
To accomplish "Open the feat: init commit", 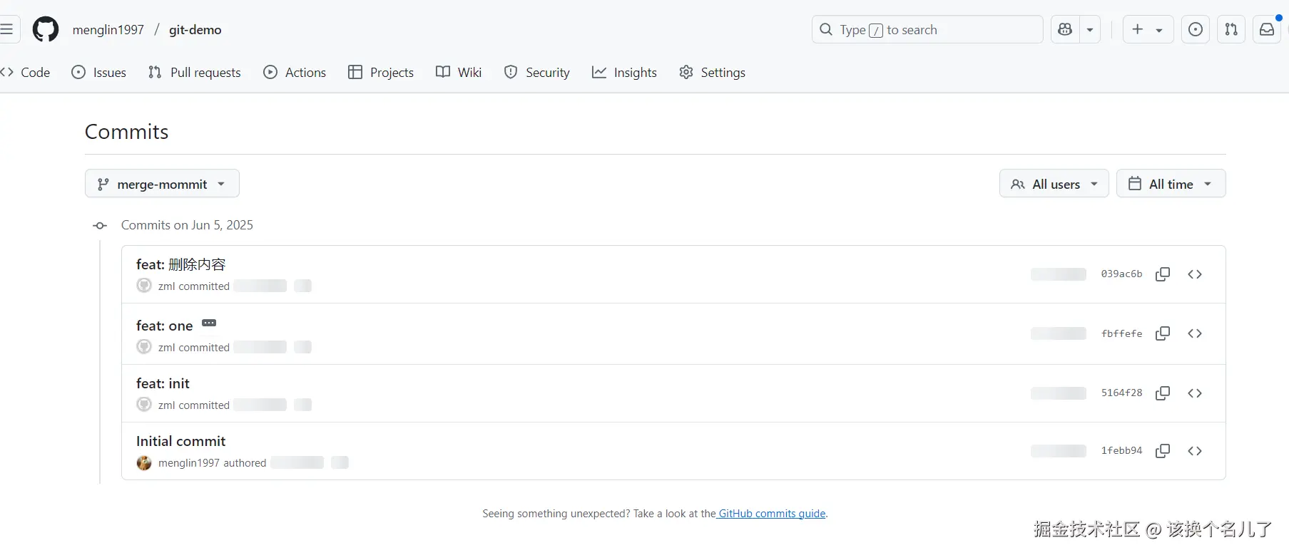I will pos(163,383).
